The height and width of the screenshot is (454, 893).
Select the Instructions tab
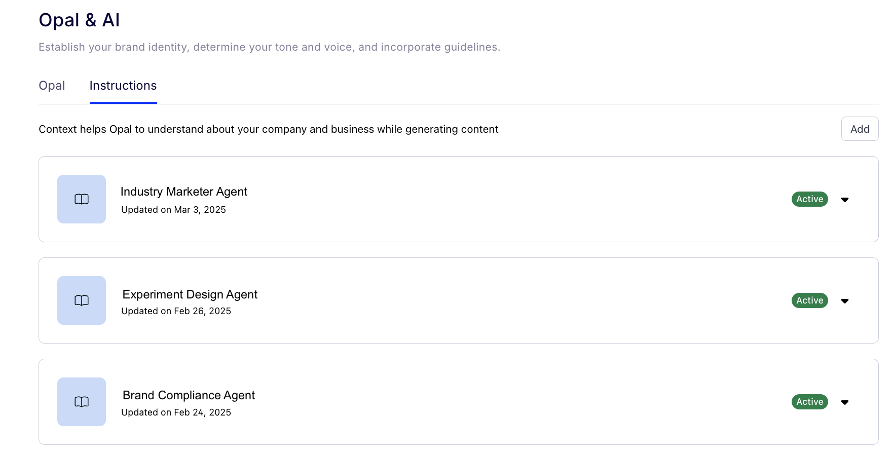[123, 86]
